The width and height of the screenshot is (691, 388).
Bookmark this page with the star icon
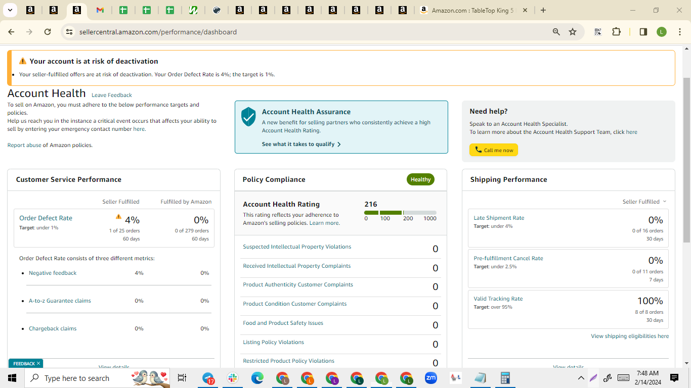[x=573, y=32]
